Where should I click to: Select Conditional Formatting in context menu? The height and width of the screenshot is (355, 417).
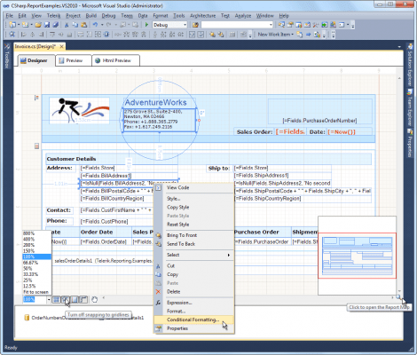click(193, 319)
